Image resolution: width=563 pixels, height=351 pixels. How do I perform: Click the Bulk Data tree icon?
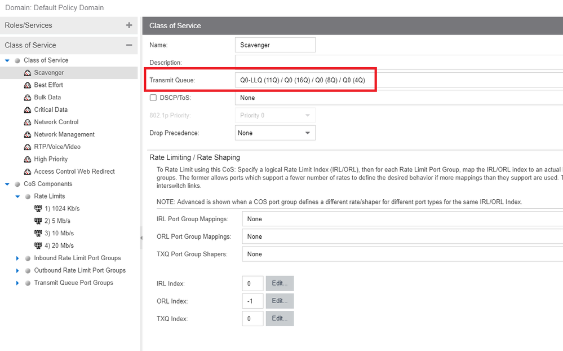[x=28, y=98]
